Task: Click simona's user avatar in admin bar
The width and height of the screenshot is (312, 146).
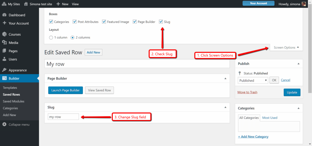Action: point(304,4)
